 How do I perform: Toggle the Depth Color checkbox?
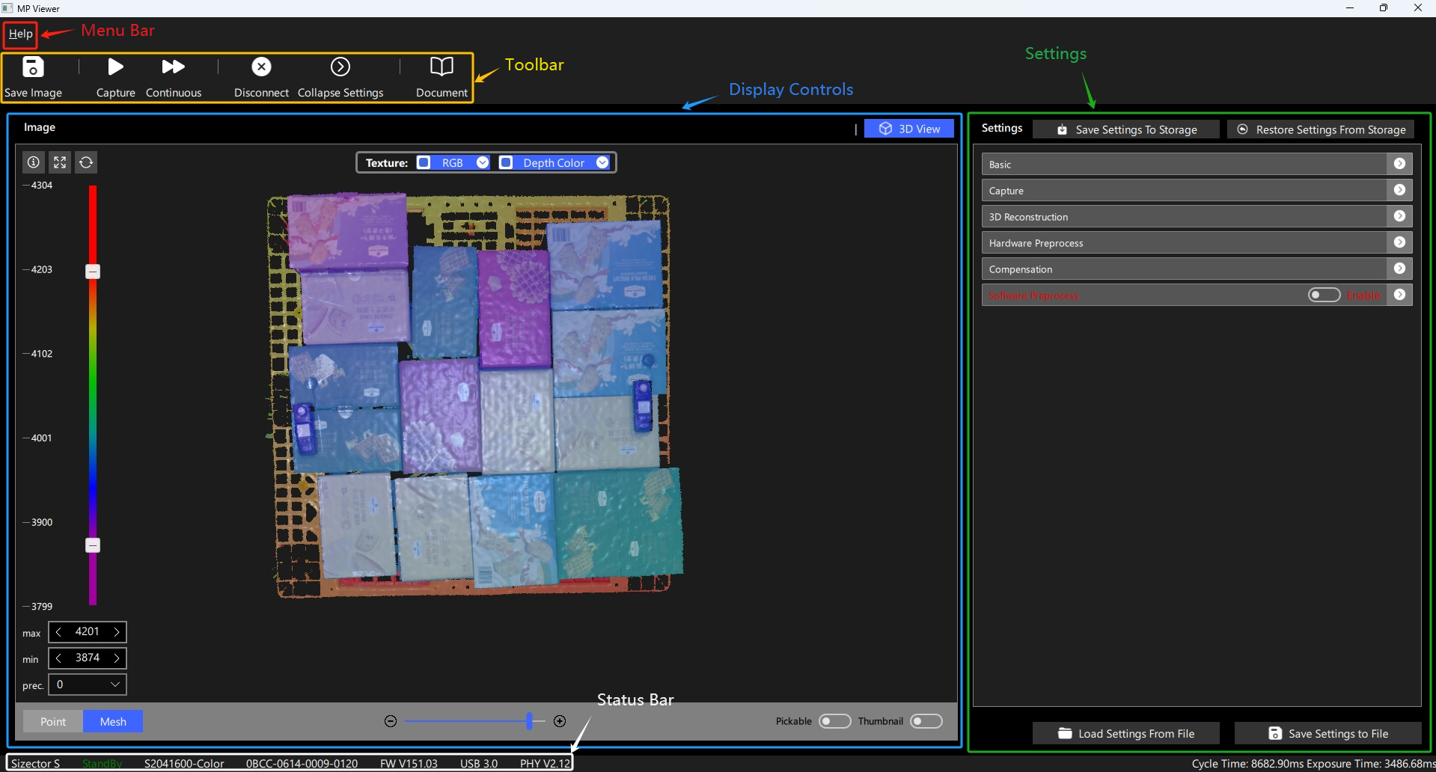pos(506,162)
